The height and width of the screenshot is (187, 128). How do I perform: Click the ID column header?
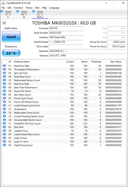10,62
